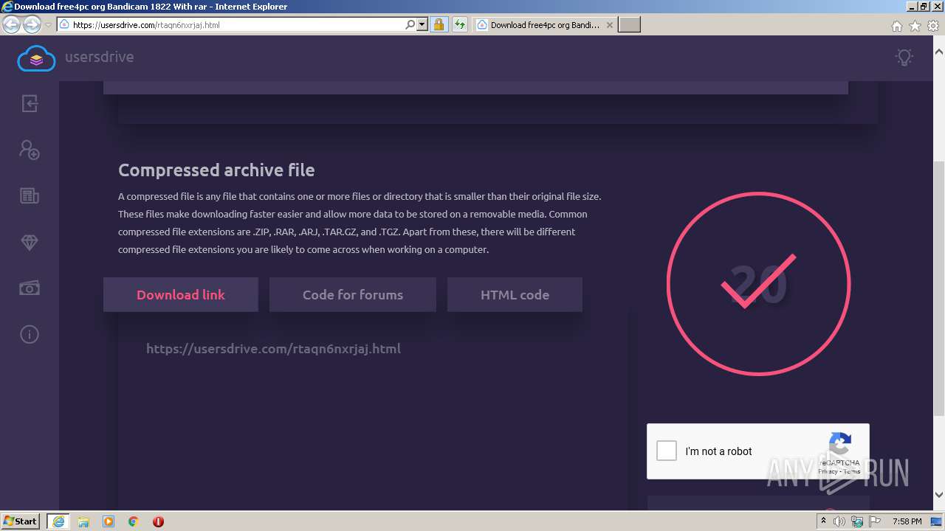Click the volume speaker tray icon
This screenshot has height=531, width=945.
tap(839, 521)
